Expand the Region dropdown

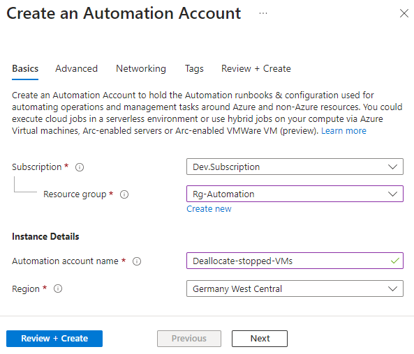click(x=295, y=288)
